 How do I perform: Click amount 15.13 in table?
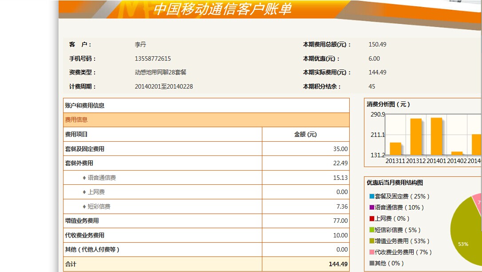pos(340,178)
